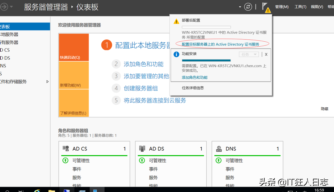Select 仪表板 in the left navigation

[x=25, y=27]
